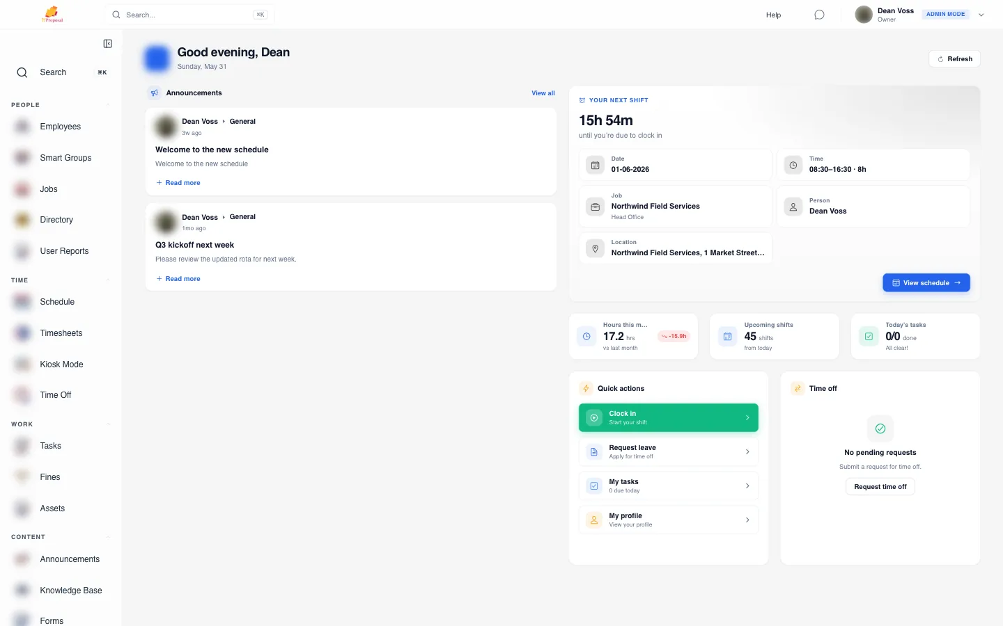Click No pending requests text
The height and width of the screenshot is (626, 1003).
880,453
